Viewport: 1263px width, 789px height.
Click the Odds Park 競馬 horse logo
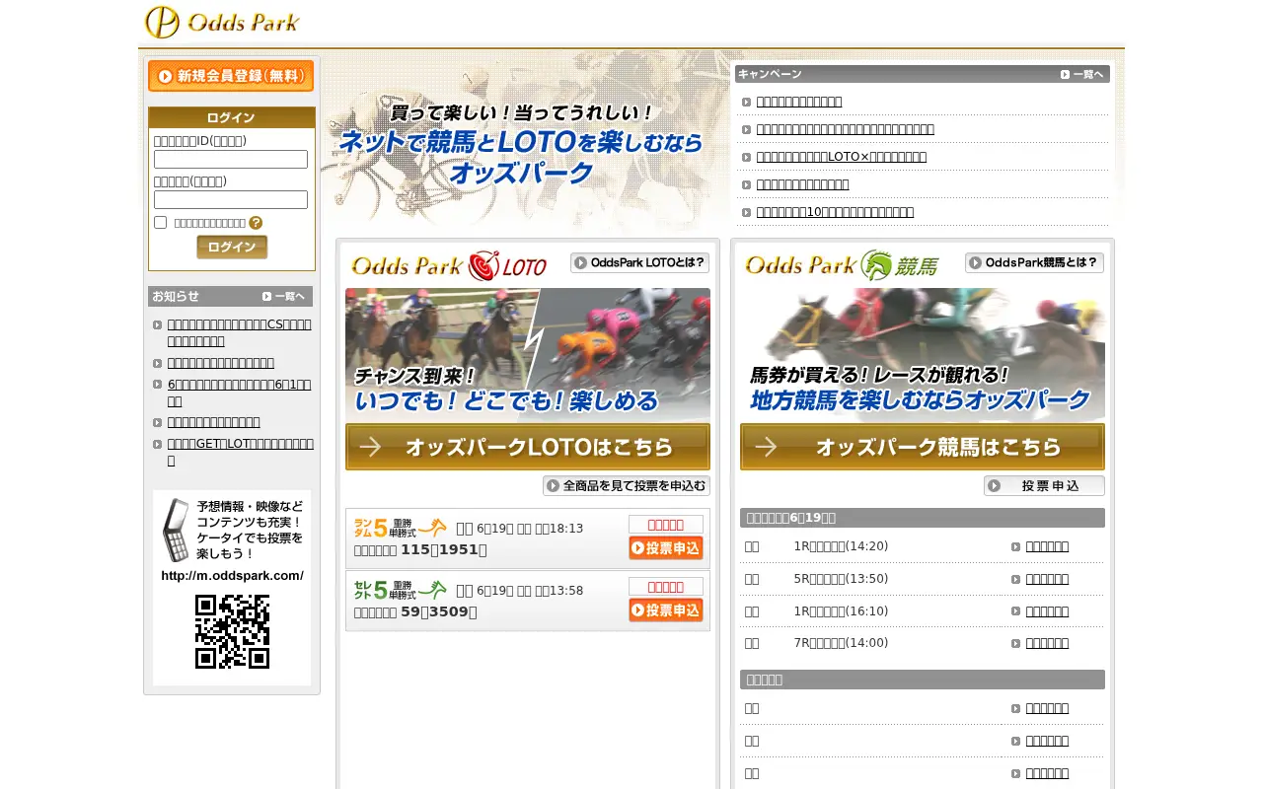pos(842,264)
